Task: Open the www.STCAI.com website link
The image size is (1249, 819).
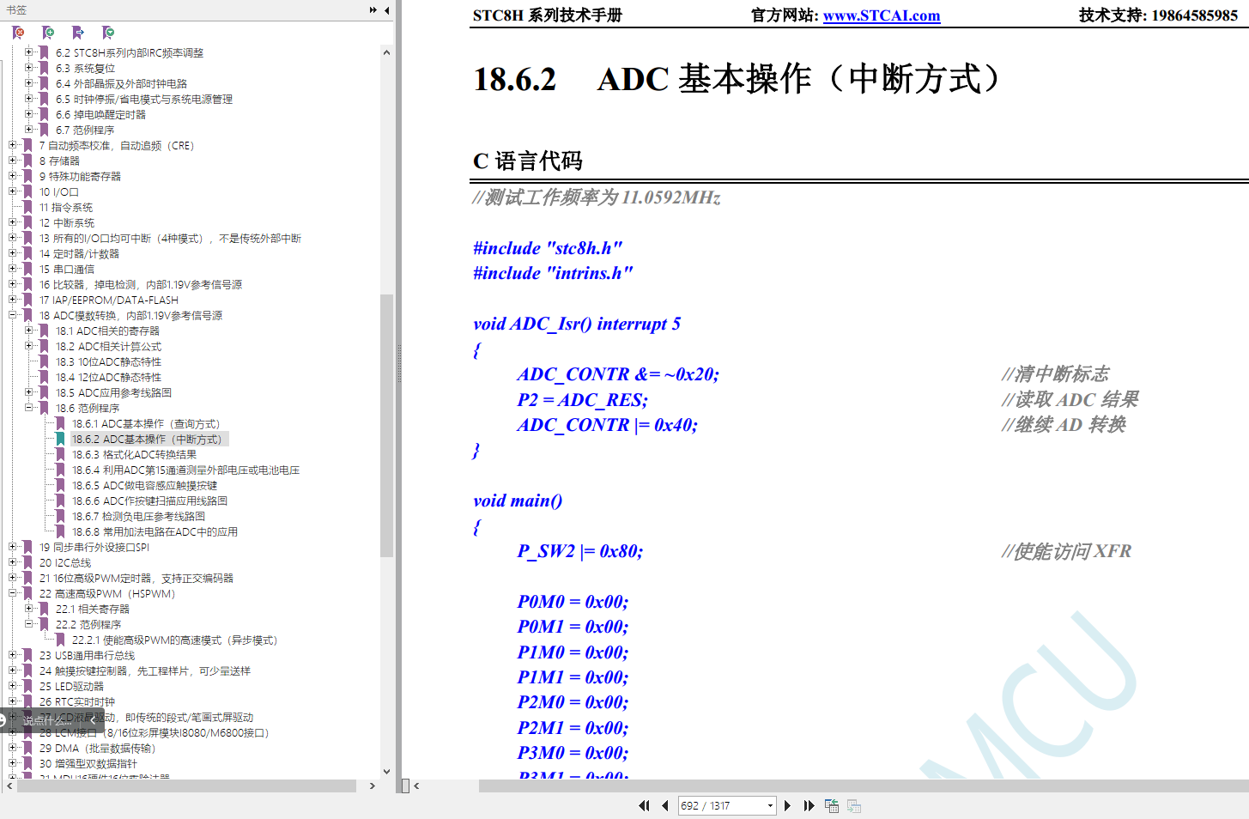Action: (882, 15)
